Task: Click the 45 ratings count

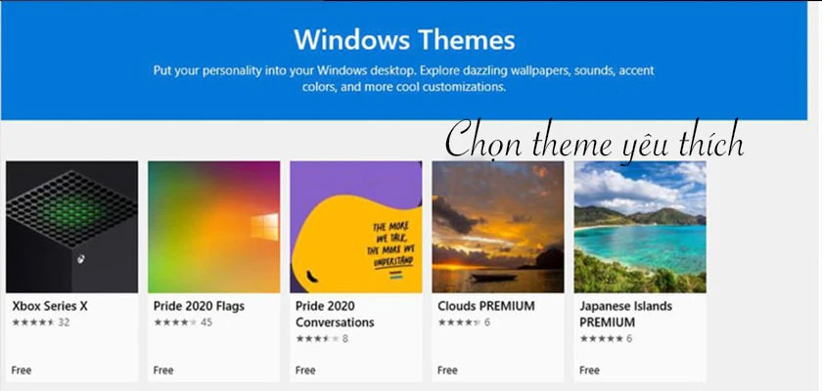Action: (x=206, y=323)
